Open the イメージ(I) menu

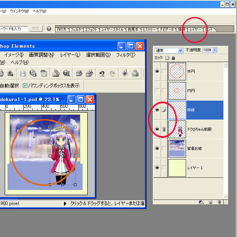click(14, 55)
